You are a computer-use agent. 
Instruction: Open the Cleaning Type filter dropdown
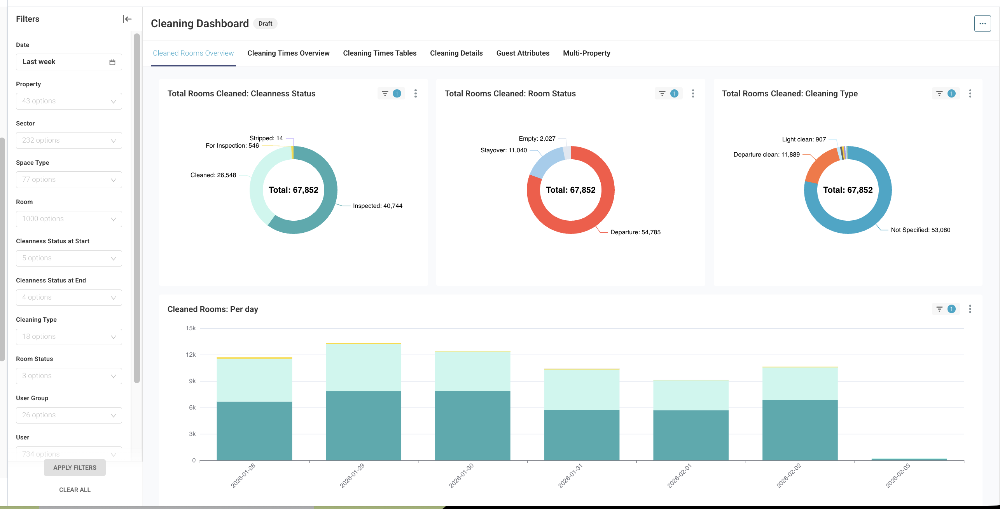[69, 337]
